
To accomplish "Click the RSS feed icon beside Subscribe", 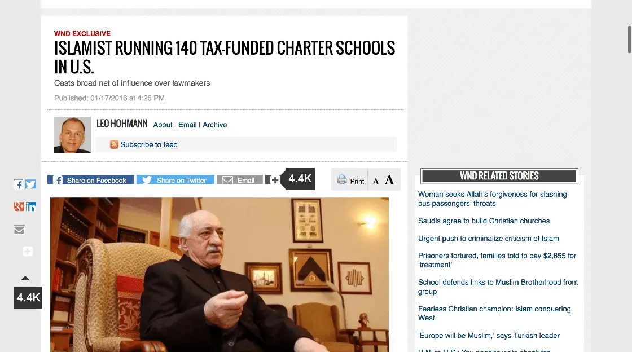I will pos(114,144).
